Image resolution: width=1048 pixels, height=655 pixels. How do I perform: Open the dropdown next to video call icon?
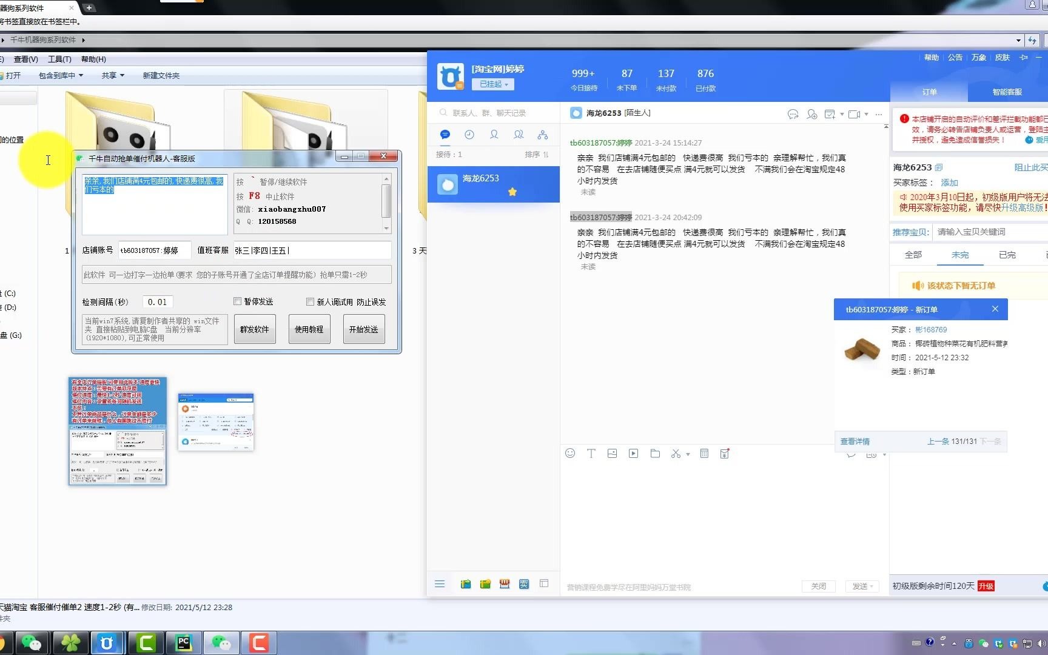point(866,114)
